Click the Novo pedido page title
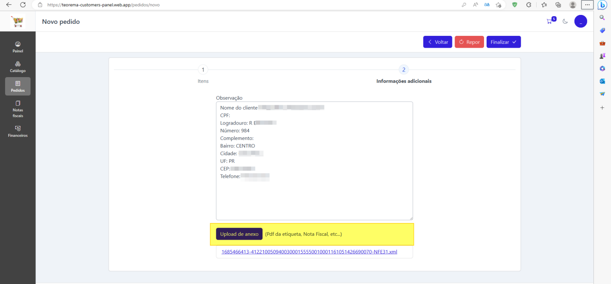 click(61, 21)
